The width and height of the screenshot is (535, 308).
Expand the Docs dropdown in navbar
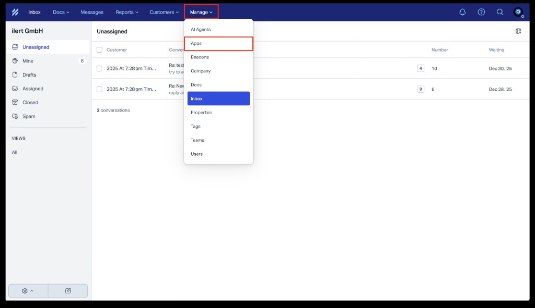coord(61,12)
